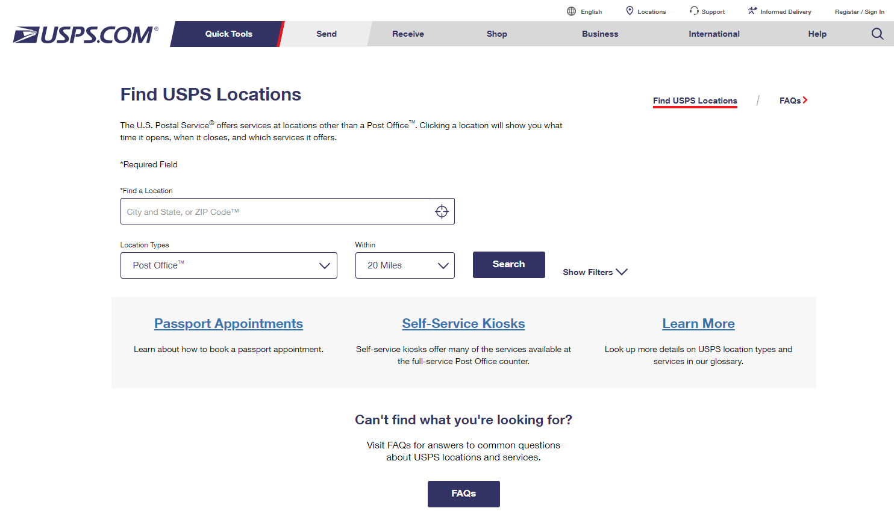The width and height of the screenshot is (894, 523).
Task: Expand Show Filters
Action: (595, 272)
